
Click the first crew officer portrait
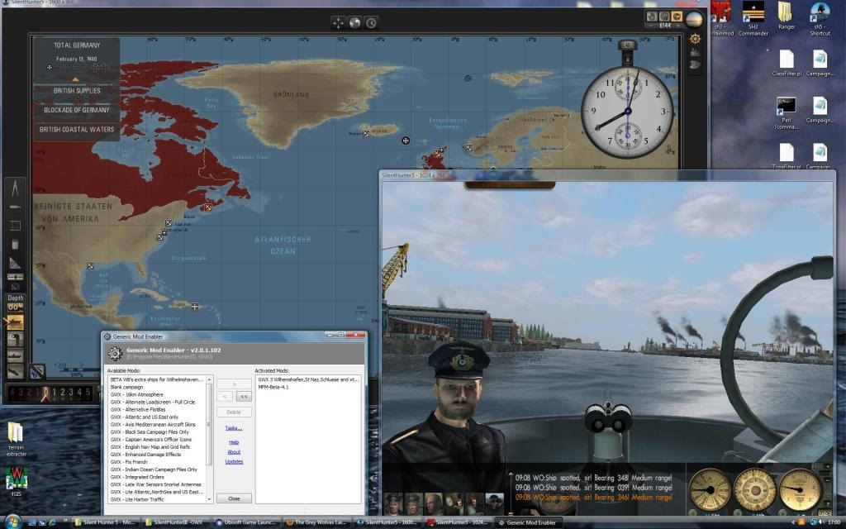click(x=392, y=503)
